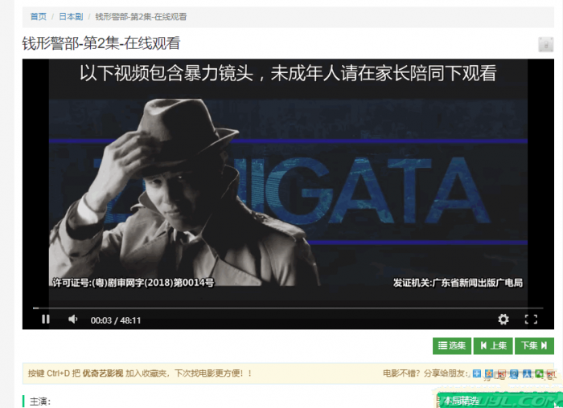
Task: Share via the green WeChat icon
Action: pos(539,373)
